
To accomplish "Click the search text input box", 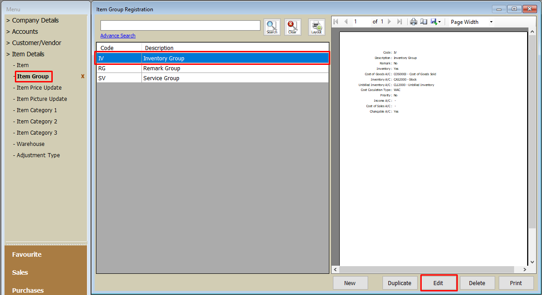I will [180, 25].
